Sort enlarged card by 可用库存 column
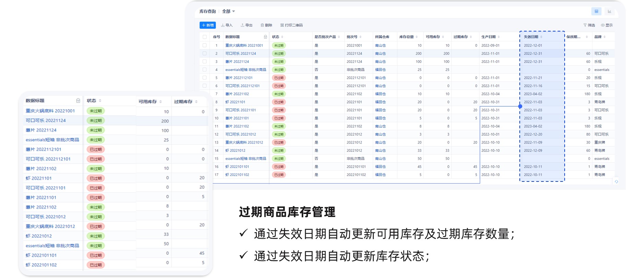 pos(160,102)
